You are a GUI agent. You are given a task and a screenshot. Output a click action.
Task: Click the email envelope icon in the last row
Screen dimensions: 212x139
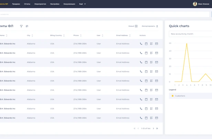tap(157, 118)
